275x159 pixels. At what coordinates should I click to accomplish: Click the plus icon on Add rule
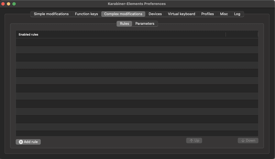(x=21, y=142)
